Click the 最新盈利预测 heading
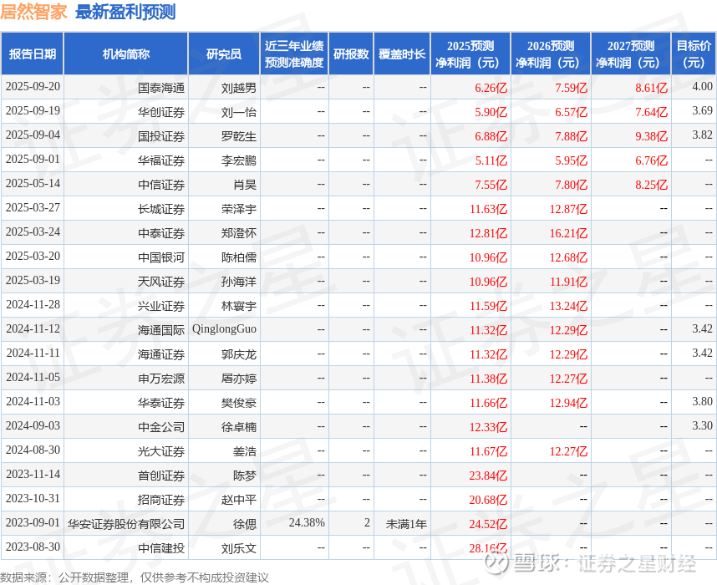 [125, 12]
